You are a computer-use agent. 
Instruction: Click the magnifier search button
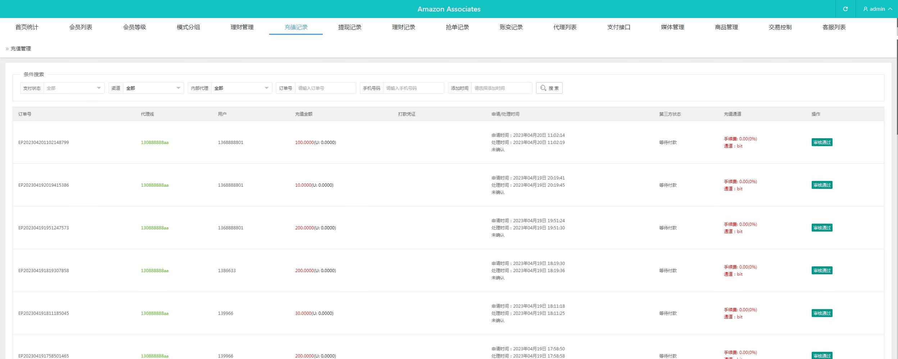(549, 88)
